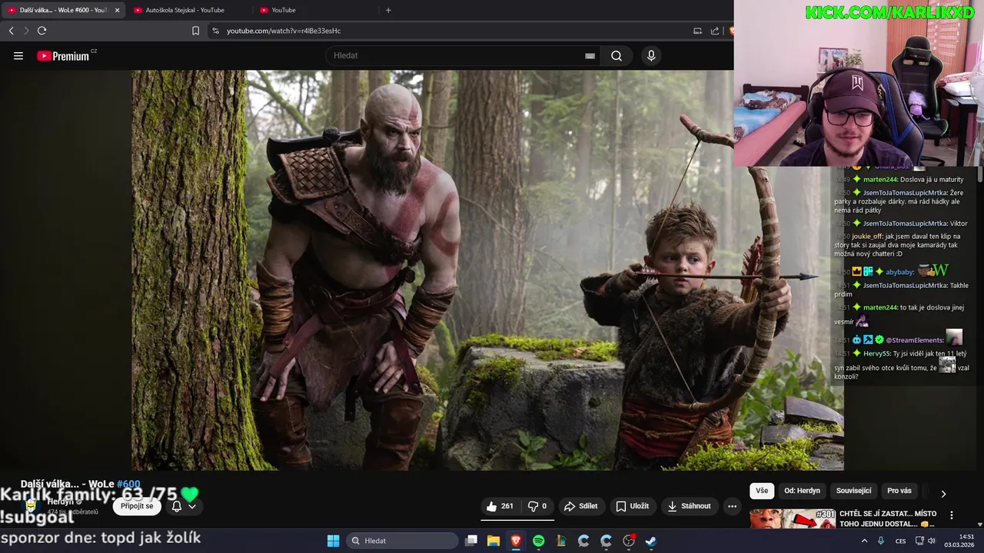This screenshot has height=553, width=984.
Task: Select the Od: Herdyn chip
Action: [802, 491]
